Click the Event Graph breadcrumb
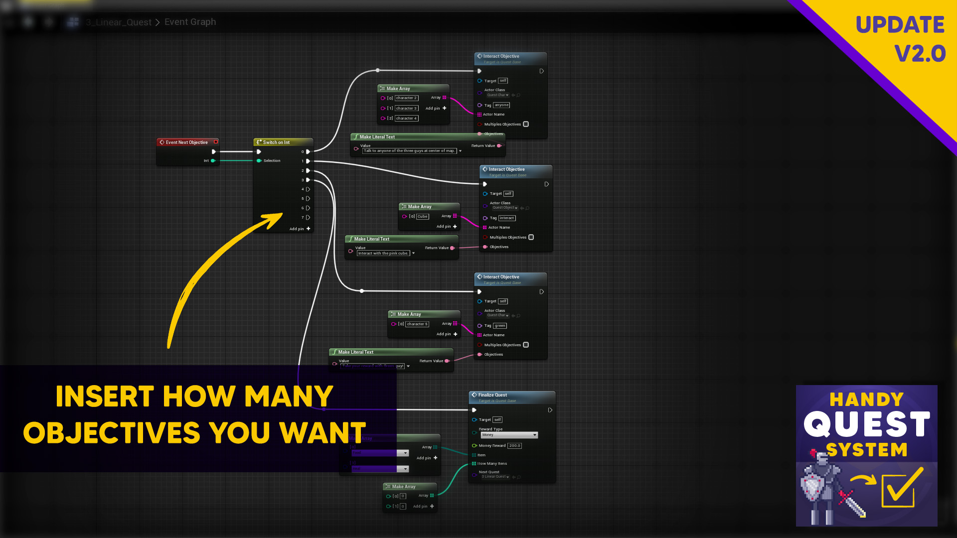The image size is (957, 538). [190, 22]
